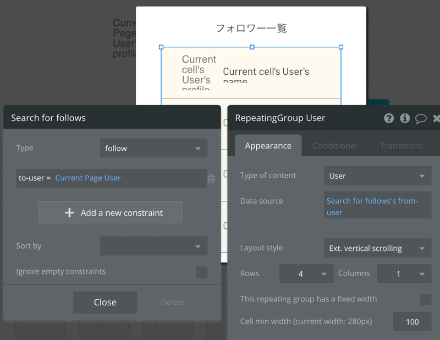Switch to the Transitions tab
440x340 pixels.
click(402, 146)
